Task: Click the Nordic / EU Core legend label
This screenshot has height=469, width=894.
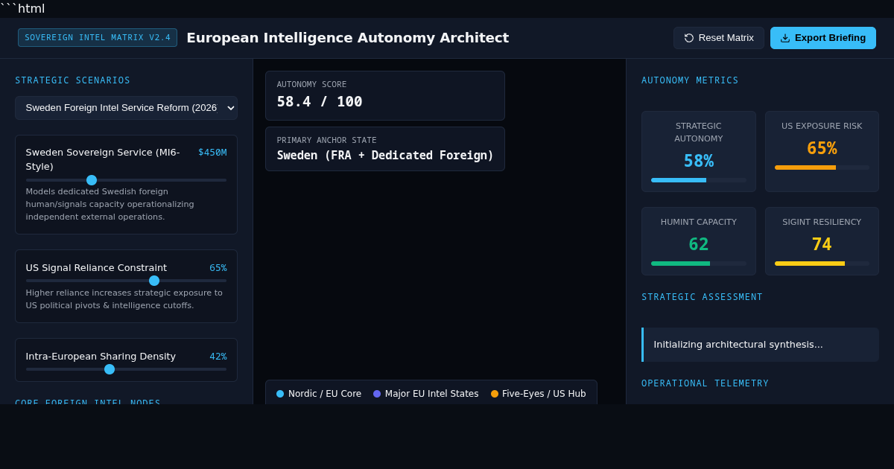Action: [325, 394]
